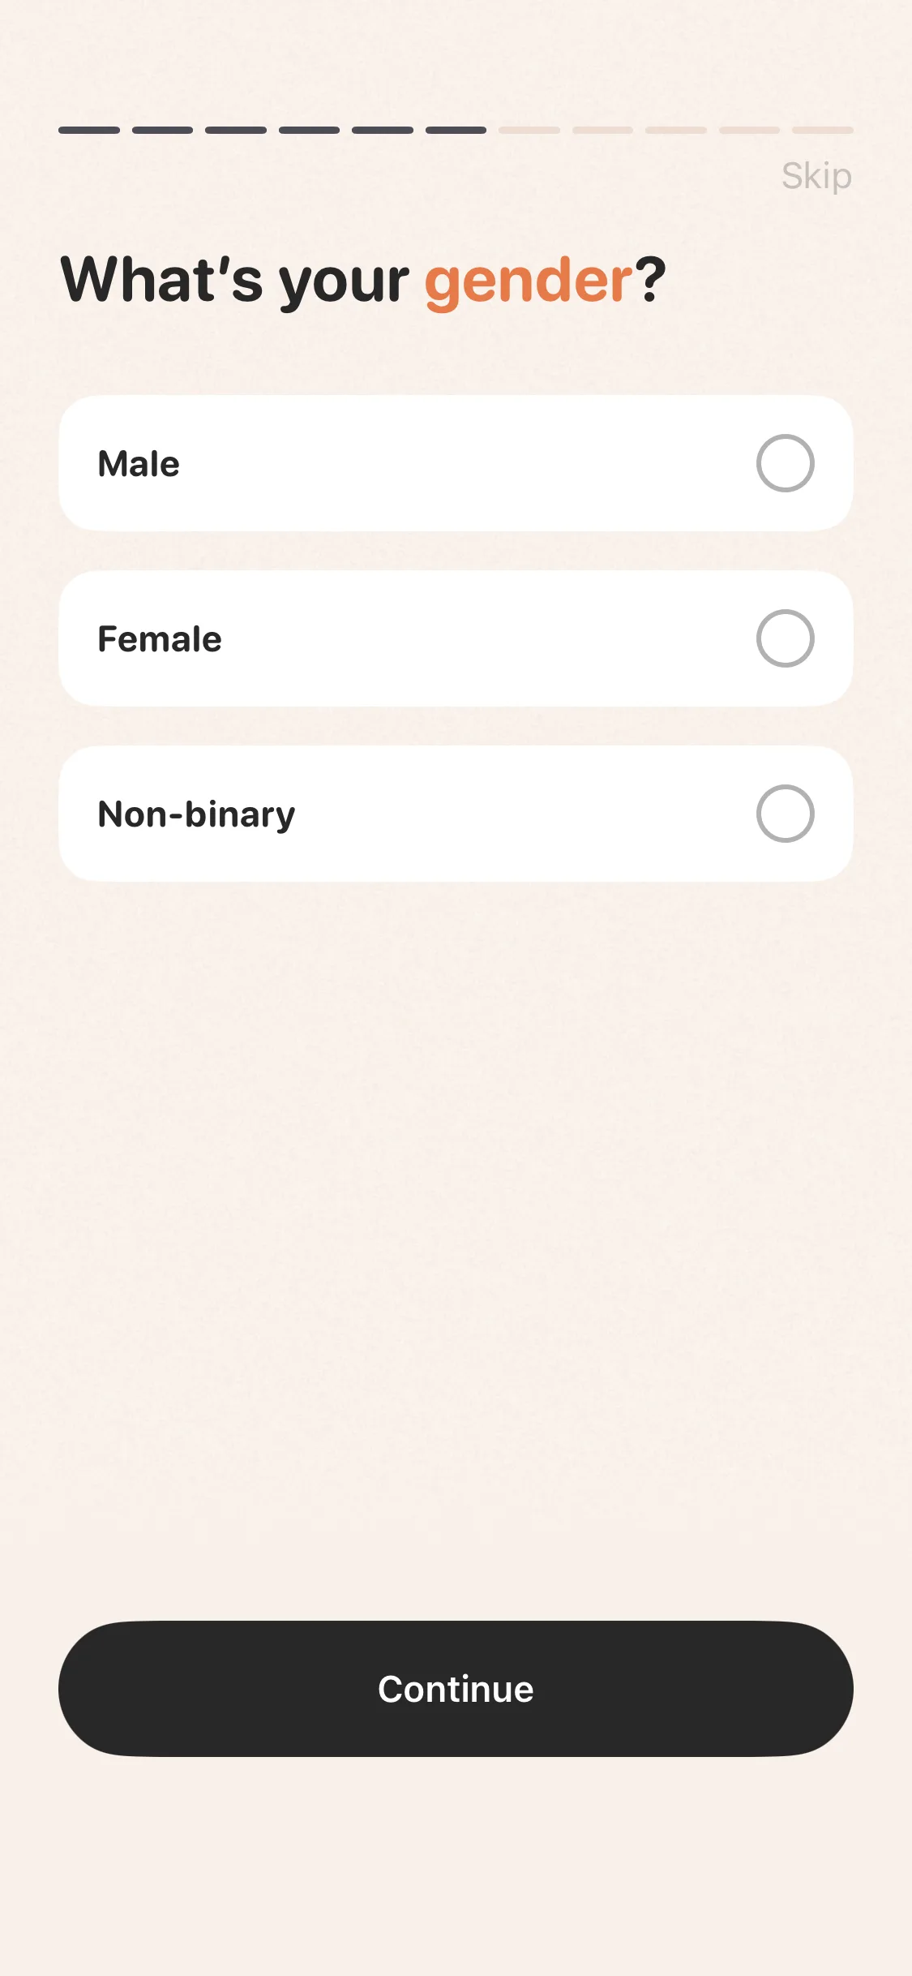
Task: Select the Female radio button
Action: tap(785, 638)
